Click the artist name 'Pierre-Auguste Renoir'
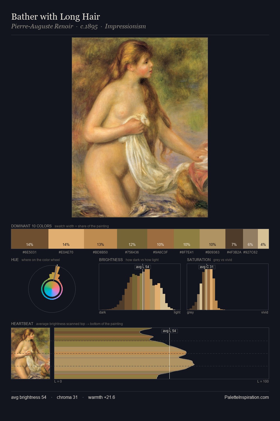 tap(42, 26)
